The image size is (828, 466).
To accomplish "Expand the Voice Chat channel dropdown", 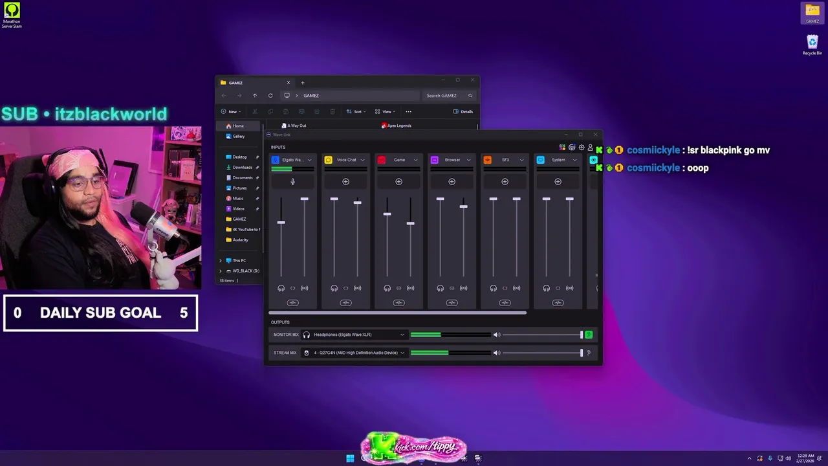I will pos(362,160).
